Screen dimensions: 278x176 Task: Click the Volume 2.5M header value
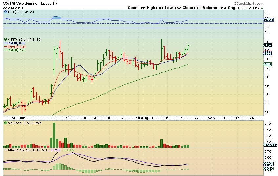215,8
